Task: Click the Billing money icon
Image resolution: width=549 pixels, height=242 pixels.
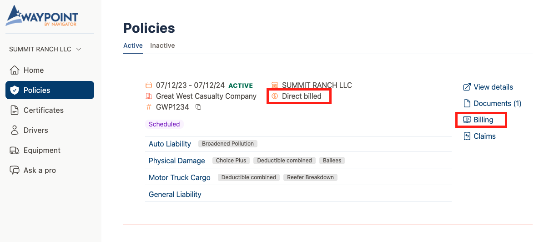Action: (467, 120)
